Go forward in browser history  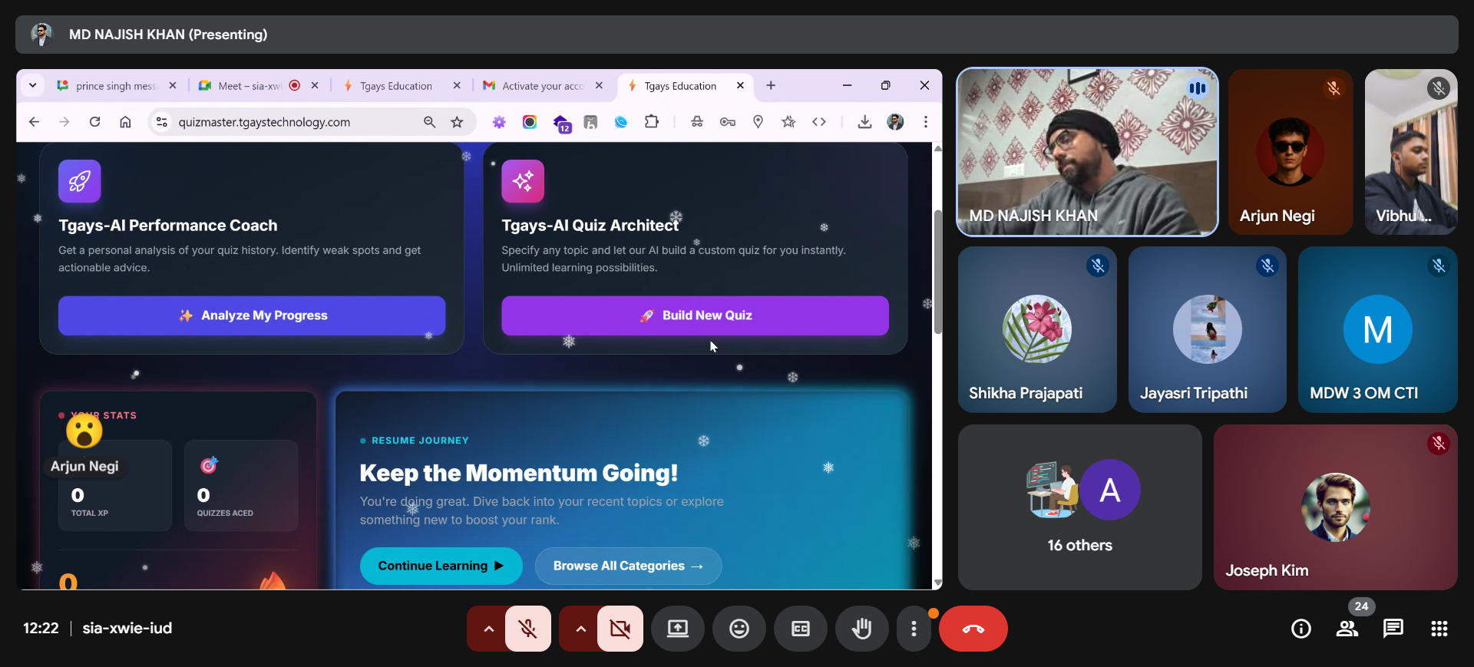64,122
